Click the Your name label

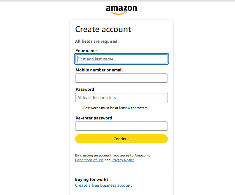click(x=86, y=51)
